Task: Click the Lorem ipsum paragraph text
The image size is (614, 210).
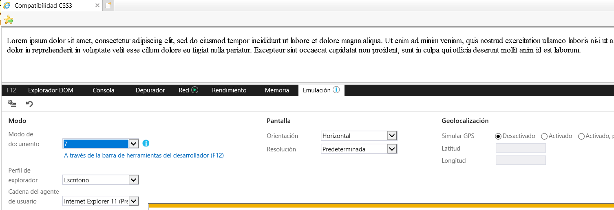Action: [310, 46]
